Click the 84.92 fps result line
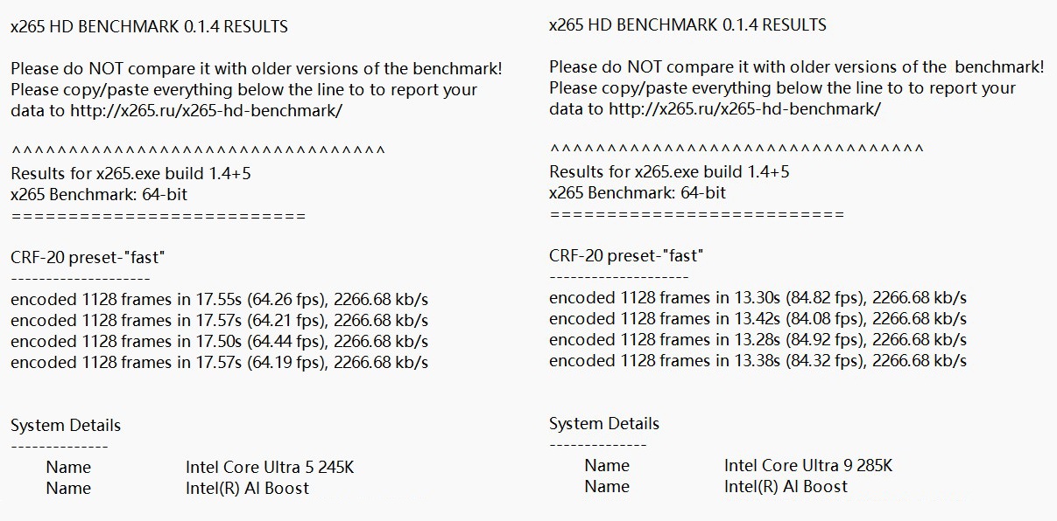The image size is (1057, 521). tap(758, 339)
